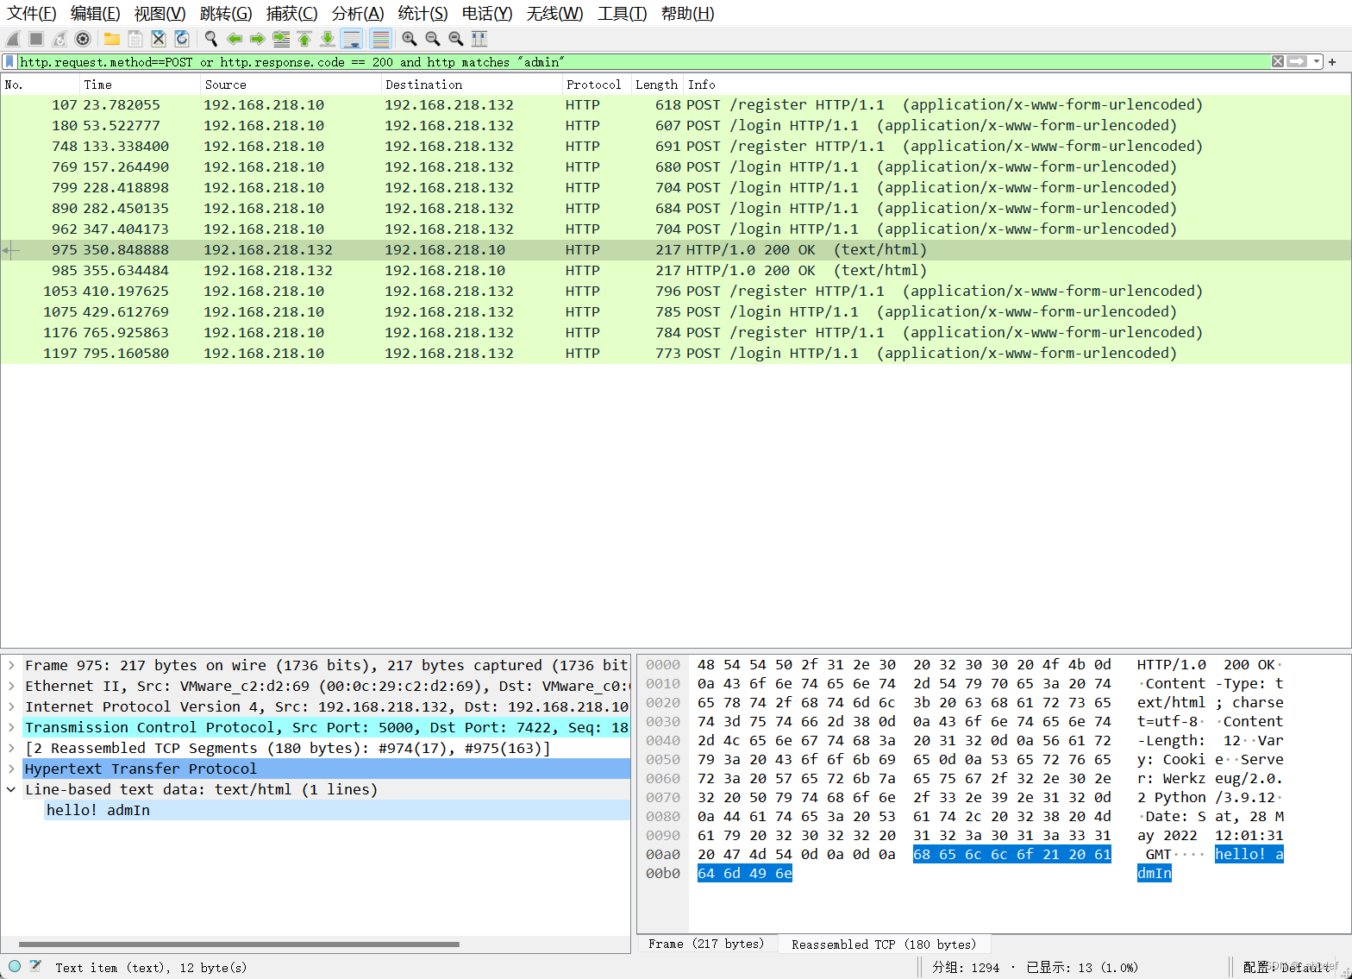Close this capture file icon

click(159, 39)
